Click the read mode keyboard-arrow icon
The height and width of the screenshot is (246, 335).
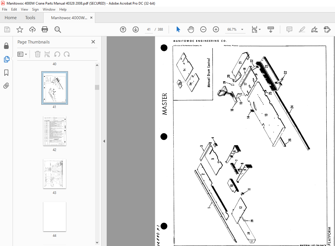pyautogui.click(x=271, y=29)
